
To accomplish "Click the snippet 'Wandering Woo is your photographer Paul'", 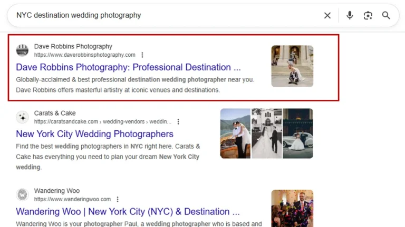I will click(x=139, y=224).
